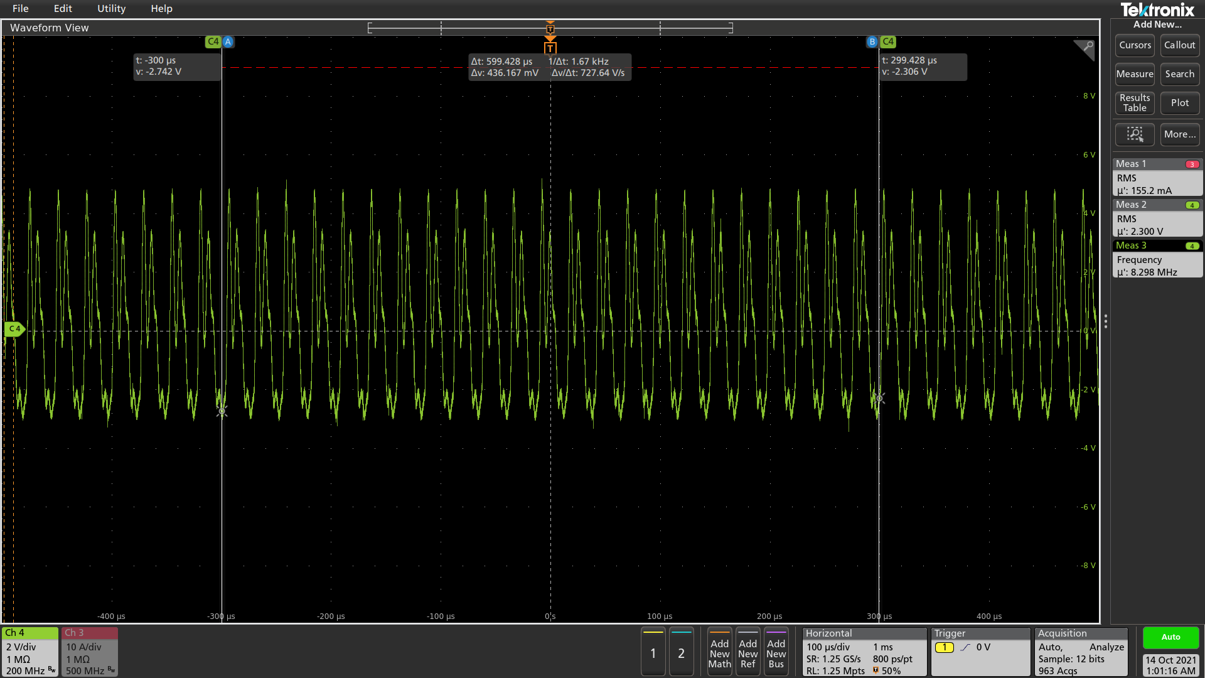
Task: Click cursor A handle marker
Action: click(228, 42)
